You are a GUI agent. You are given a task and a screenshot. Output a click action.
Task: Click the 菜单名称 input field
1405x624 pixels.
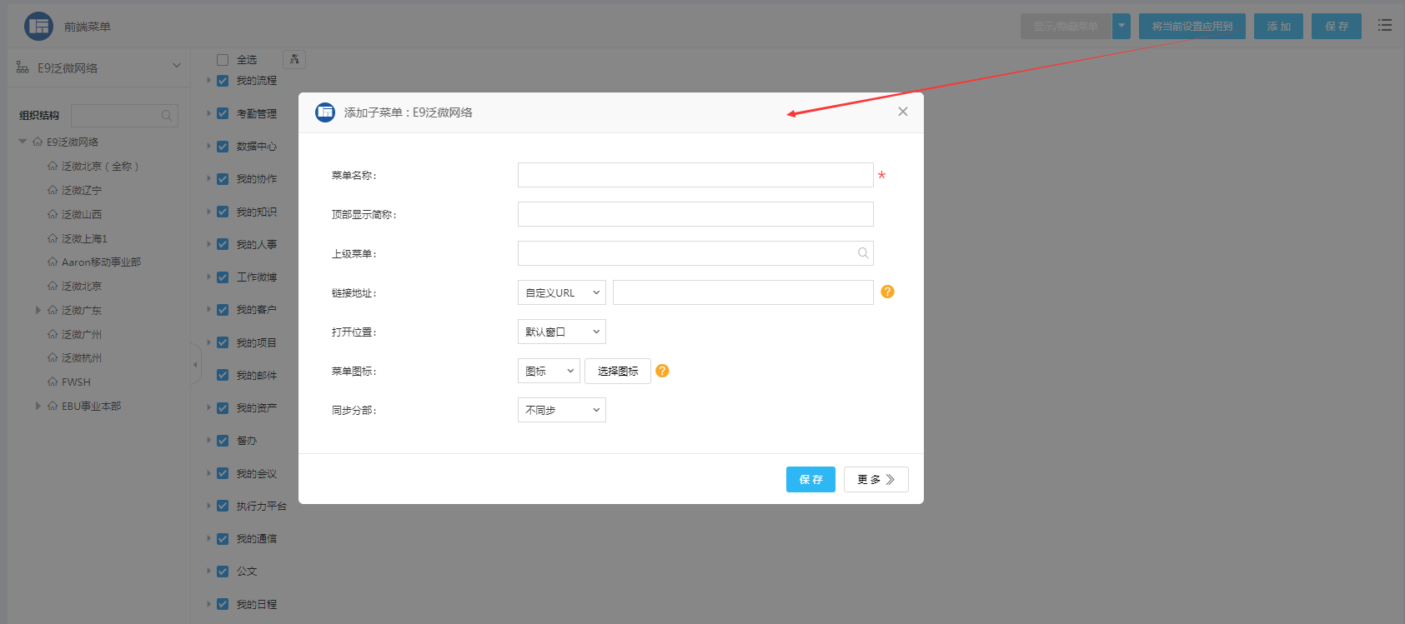click(x=695, y=175)
